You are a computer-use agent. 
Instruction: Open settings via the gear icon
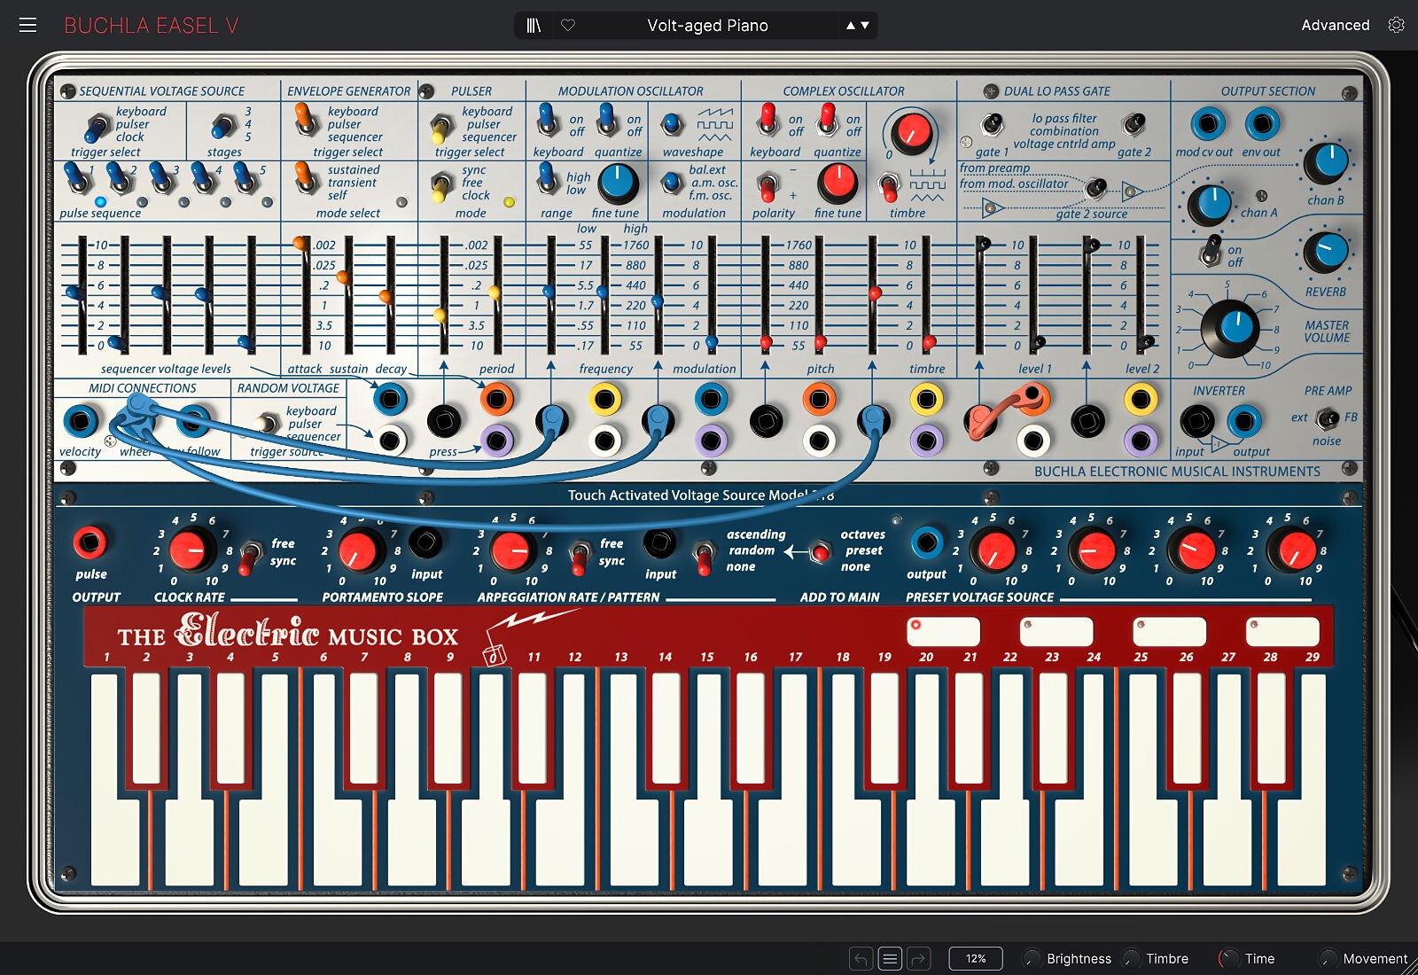pyautogui.click(x=1396, y=25)
